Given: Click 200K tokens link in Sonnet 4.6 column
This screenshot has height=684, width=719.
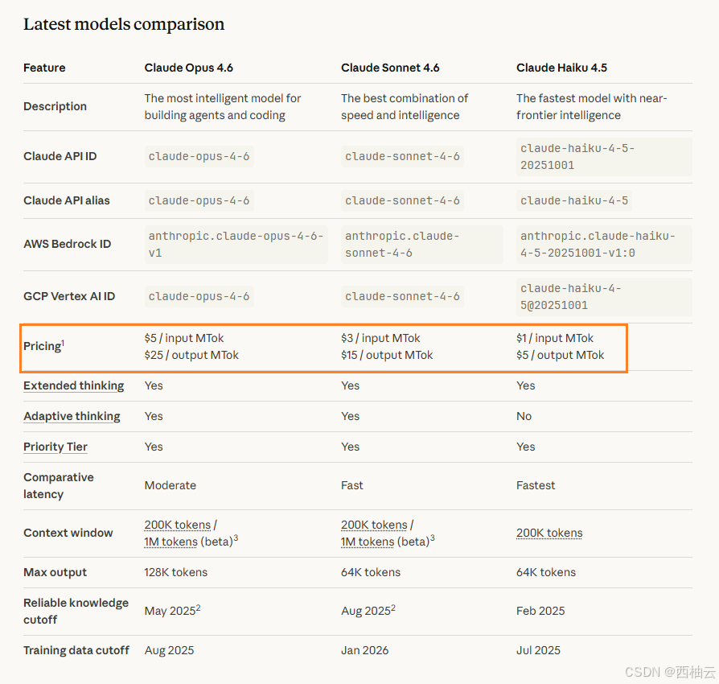Looking at the screenshot, I should 374,525.
